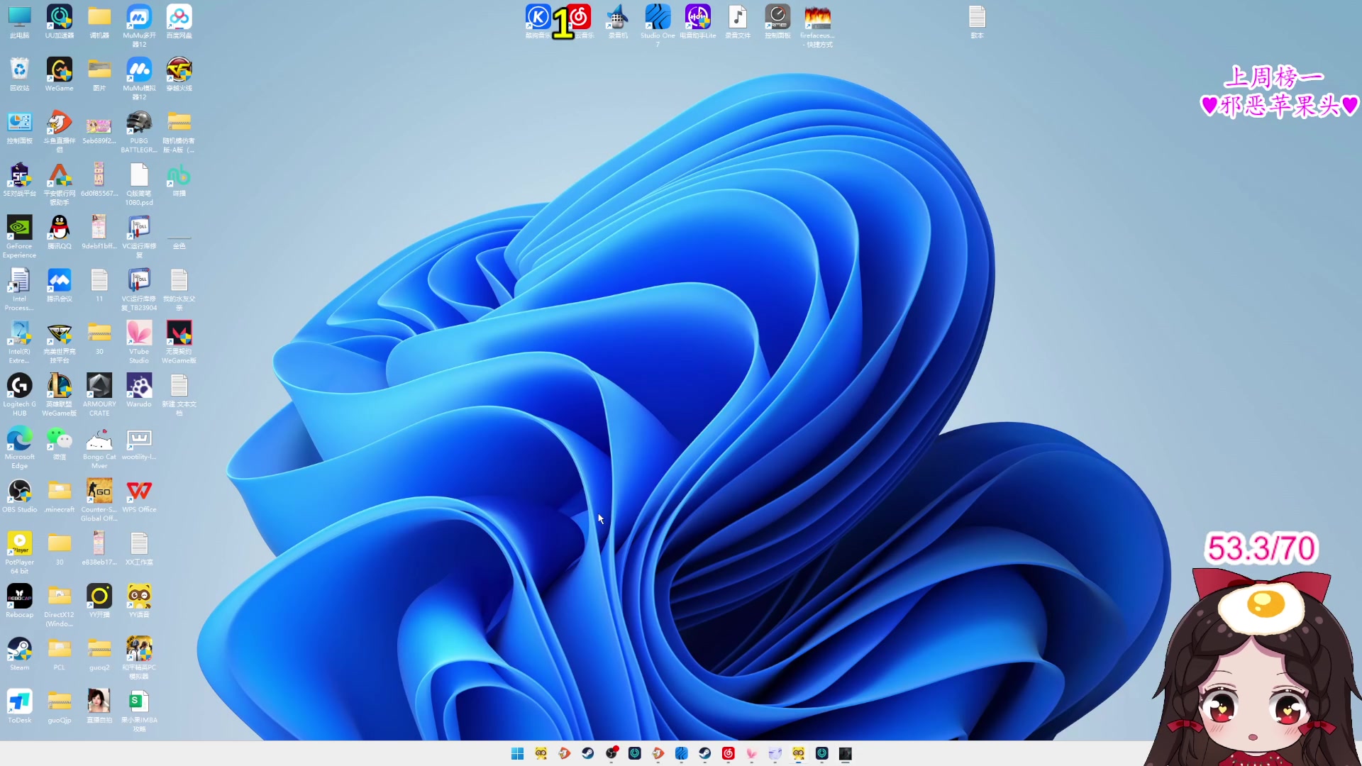Launch the YY语音 raccoon shortcut
The width and height of the screenshot is (1362, 766).
[x=139, y=601]
